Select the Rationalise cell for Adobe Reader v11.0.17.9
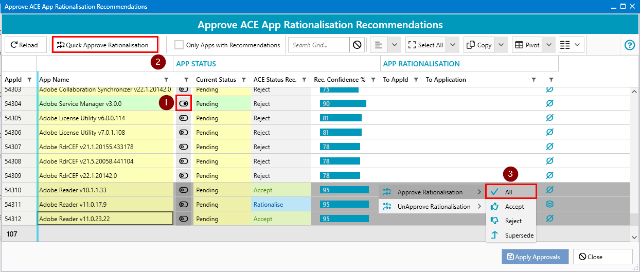Viewport: 640px width, 272px height. (281, 205)
